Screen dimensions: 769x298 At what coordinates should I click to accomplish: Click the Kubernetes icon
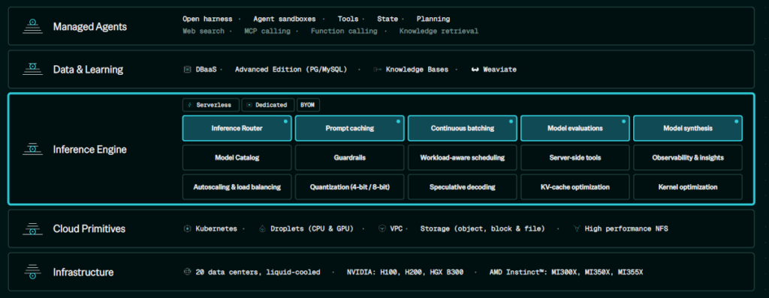pyautogui.click(x=187, y=228)
